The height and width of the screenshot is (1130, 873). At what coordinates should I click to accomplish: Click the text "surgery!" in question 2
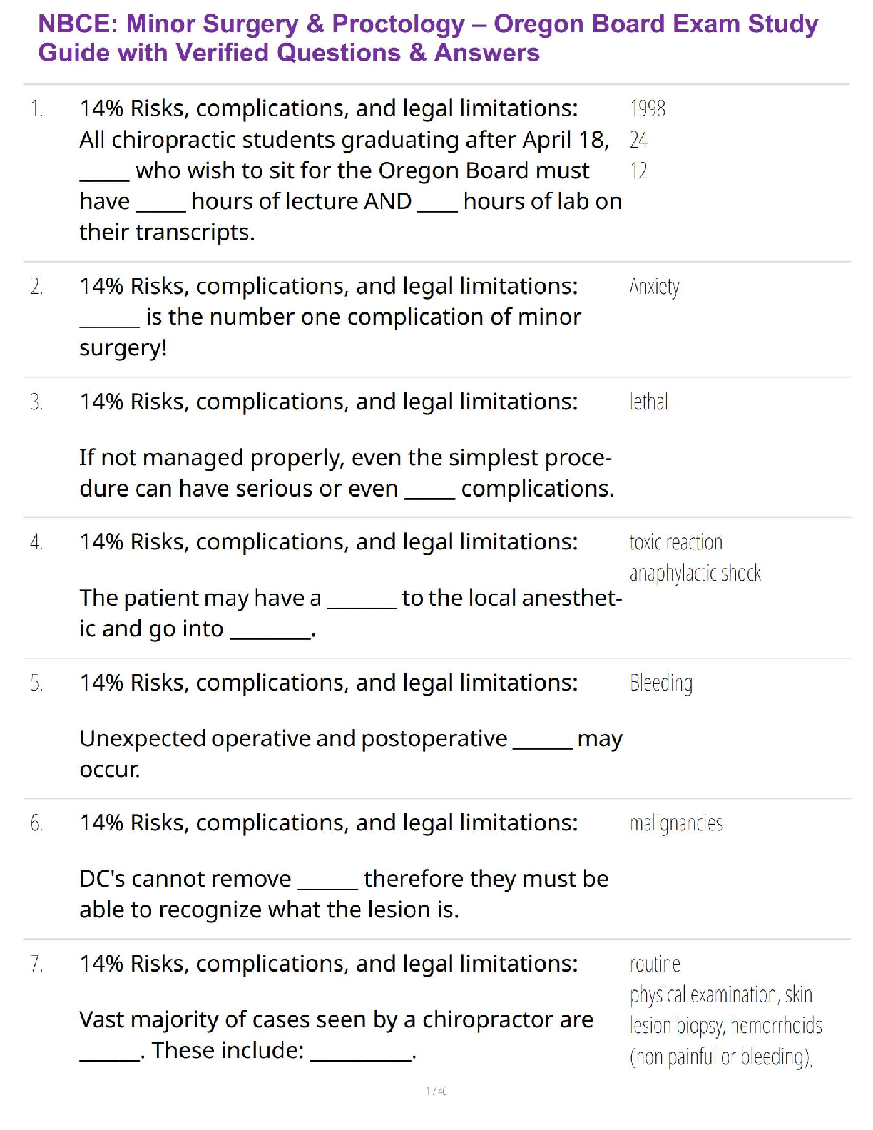(123, 348)
